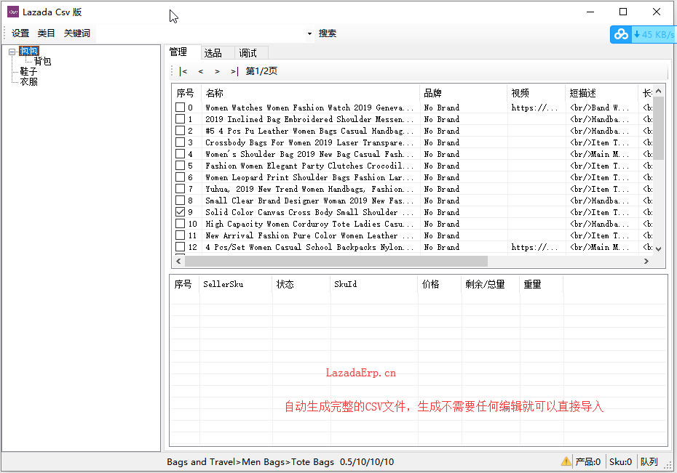Screen dimensions: 677x473
Task: Collapse the 包包 tree node
Action: pyautogui.click(x=12, y=52)
